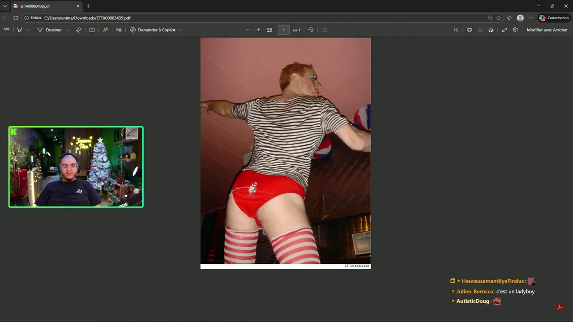
Task: Click username HeureusementilyaFindus in chat
Action: (493, 281)
